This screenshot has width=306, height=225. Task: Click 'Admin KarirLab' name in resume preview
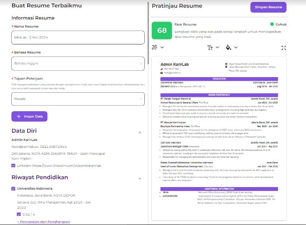coord(175,64)
